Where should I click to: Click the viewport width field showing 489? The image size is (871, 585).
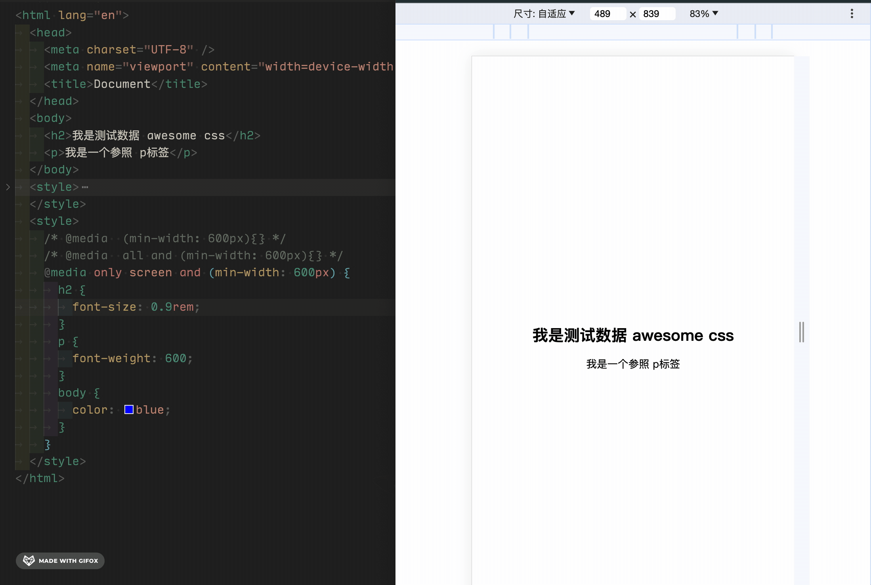607,14
